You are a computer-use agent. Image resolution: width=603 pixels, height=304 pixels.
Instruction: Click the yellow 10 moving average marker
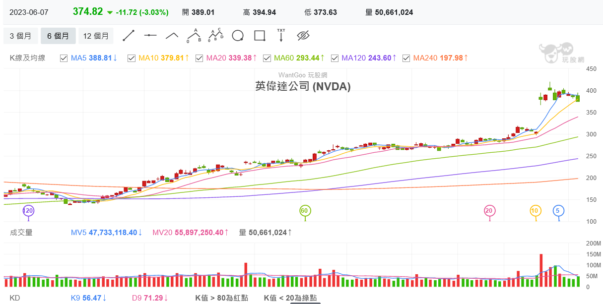[535, 211]
